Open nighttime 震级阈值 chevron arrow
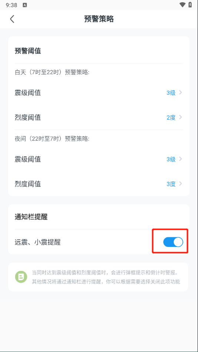This screenshot has width=198, height=352. 181,159
